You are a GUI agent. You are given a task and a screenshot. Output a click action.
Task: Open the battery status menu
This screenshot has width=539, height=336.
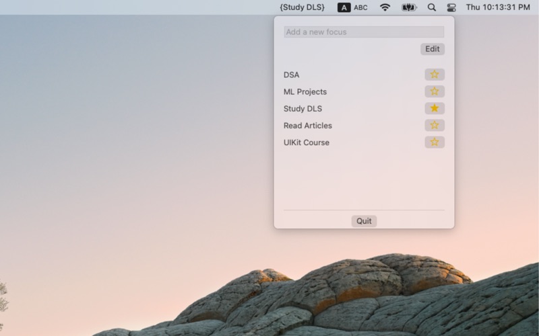pyautogui.click(x=409, y=7)
